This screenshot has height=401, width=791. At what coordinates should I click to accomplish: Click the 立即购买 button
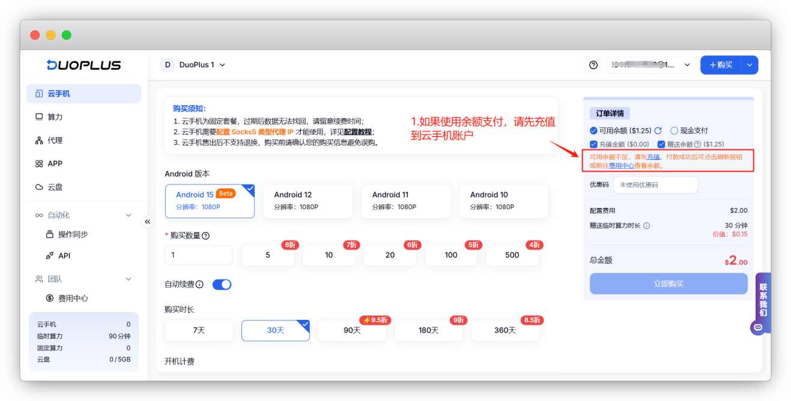point(668,284)
